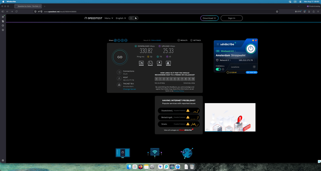The image size is (321, 171).
Task: Rate recommendation score 10
Action: click(193, 79)
